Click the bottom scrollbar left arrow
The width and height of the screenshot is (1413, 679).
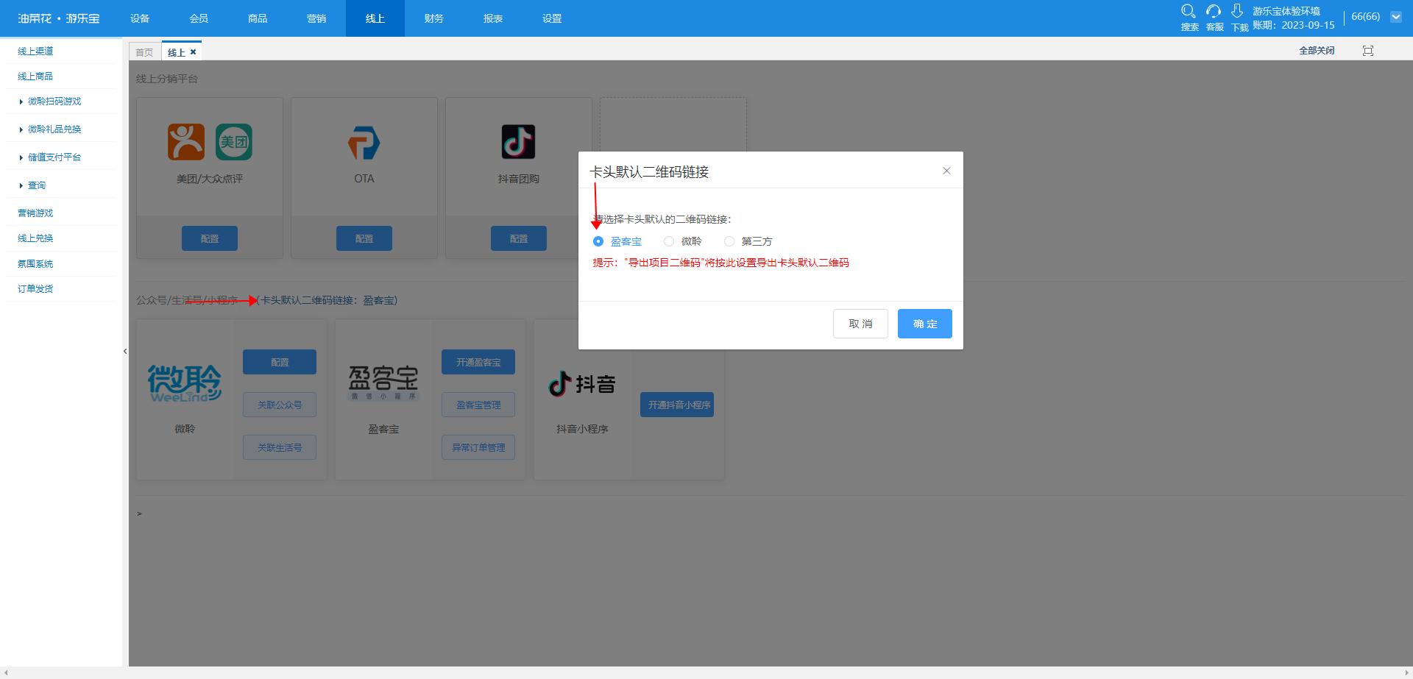tap(5, 673)
